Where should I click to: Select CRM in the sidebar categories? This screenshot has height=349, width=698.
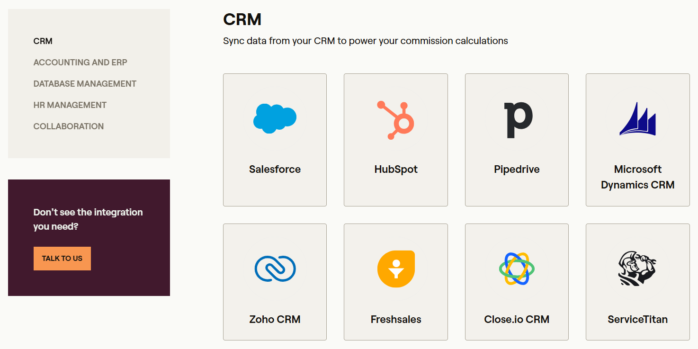click(x=43, y=41)
